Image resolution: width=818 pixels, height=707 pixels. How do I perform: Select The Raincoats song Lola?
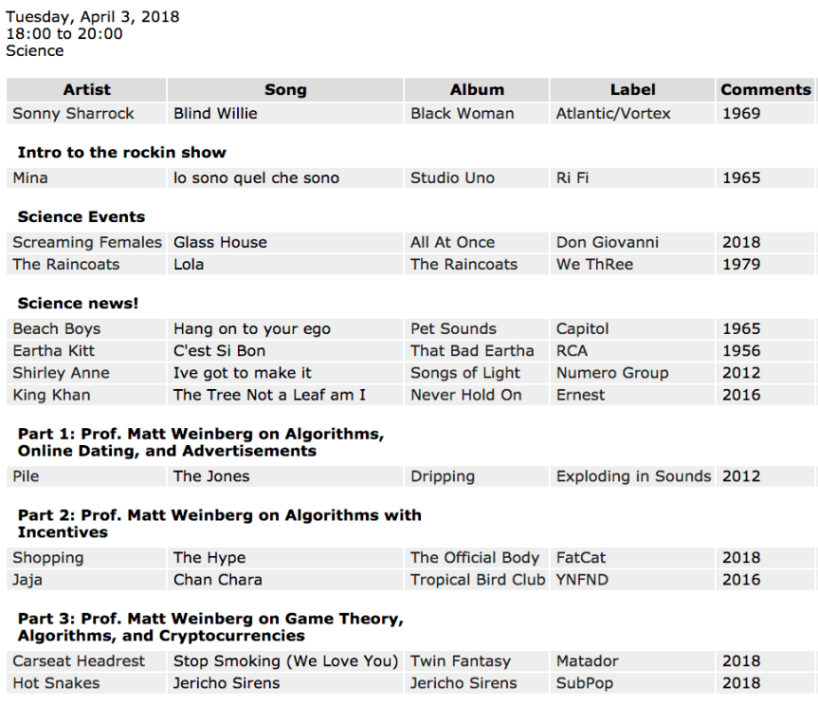(189, 264)
